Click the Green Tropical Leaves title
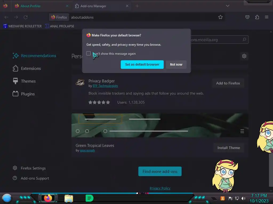Image resolution: width=273 pixels, height=204 pixels. 95,146
